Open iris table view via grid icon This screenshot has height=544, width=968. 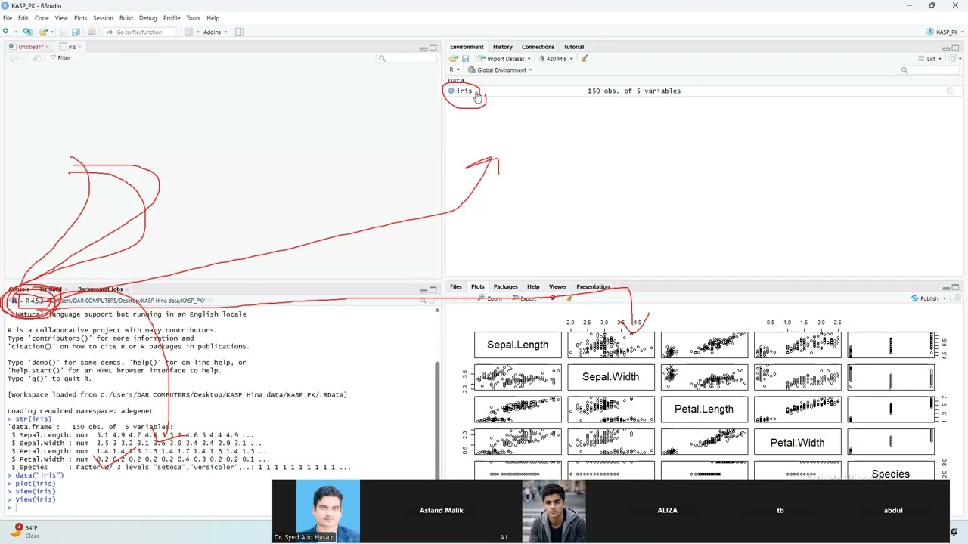tap(951, 91)
